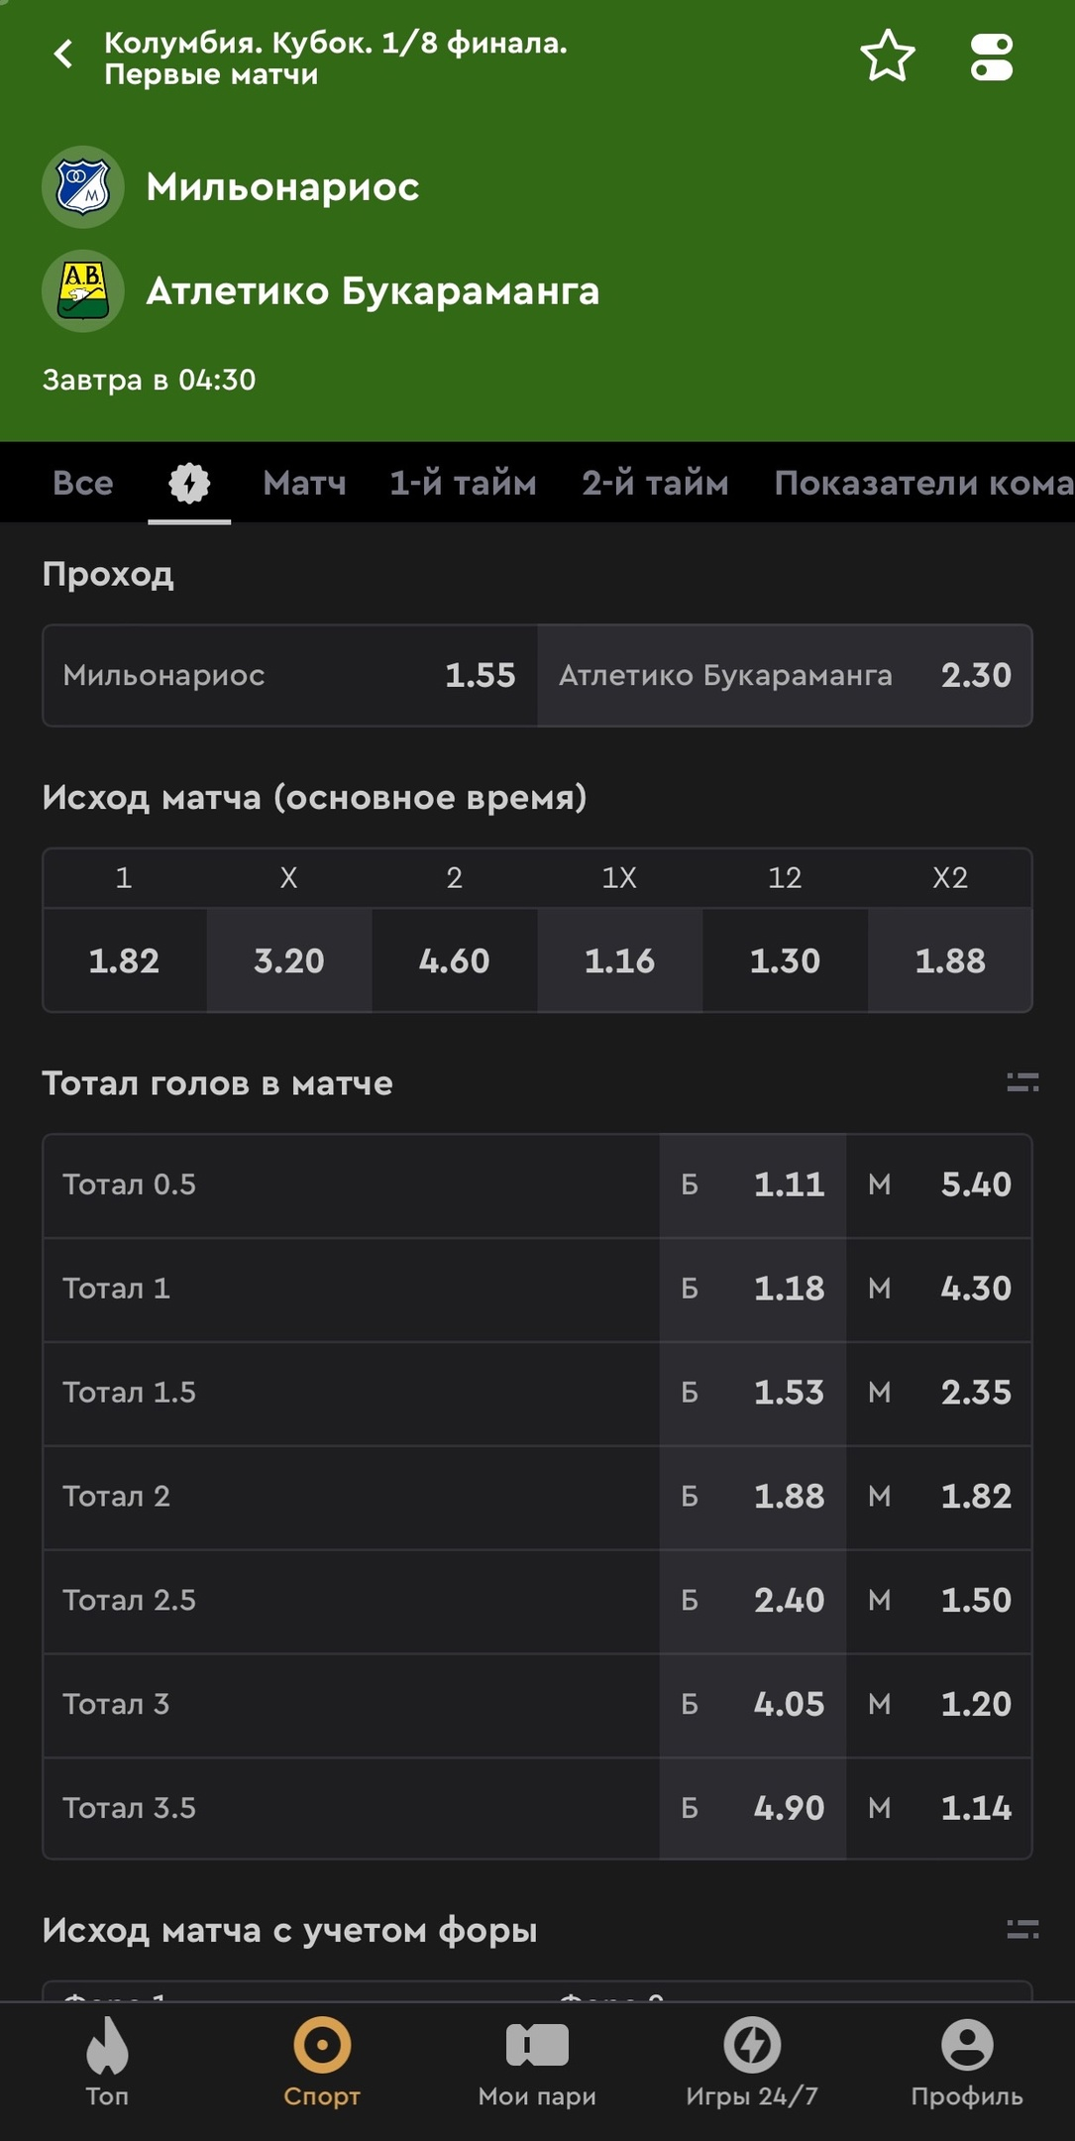Pick Тотал 2.5 over at 2.40
The height and width of the screenshot is (2141, 1075).
tap(753, 1600)
